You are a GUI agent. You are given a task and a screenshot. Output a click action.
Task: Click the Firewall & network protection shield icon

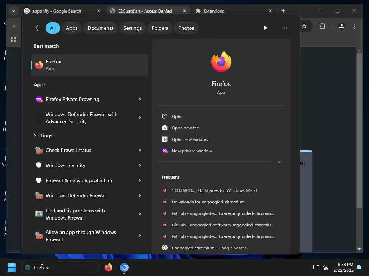[x=39, y=180]
